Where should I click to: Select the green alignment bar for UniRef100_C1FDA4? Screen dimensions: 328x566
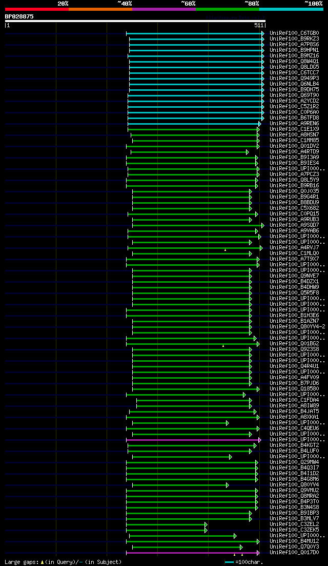(x=194, y=400)
